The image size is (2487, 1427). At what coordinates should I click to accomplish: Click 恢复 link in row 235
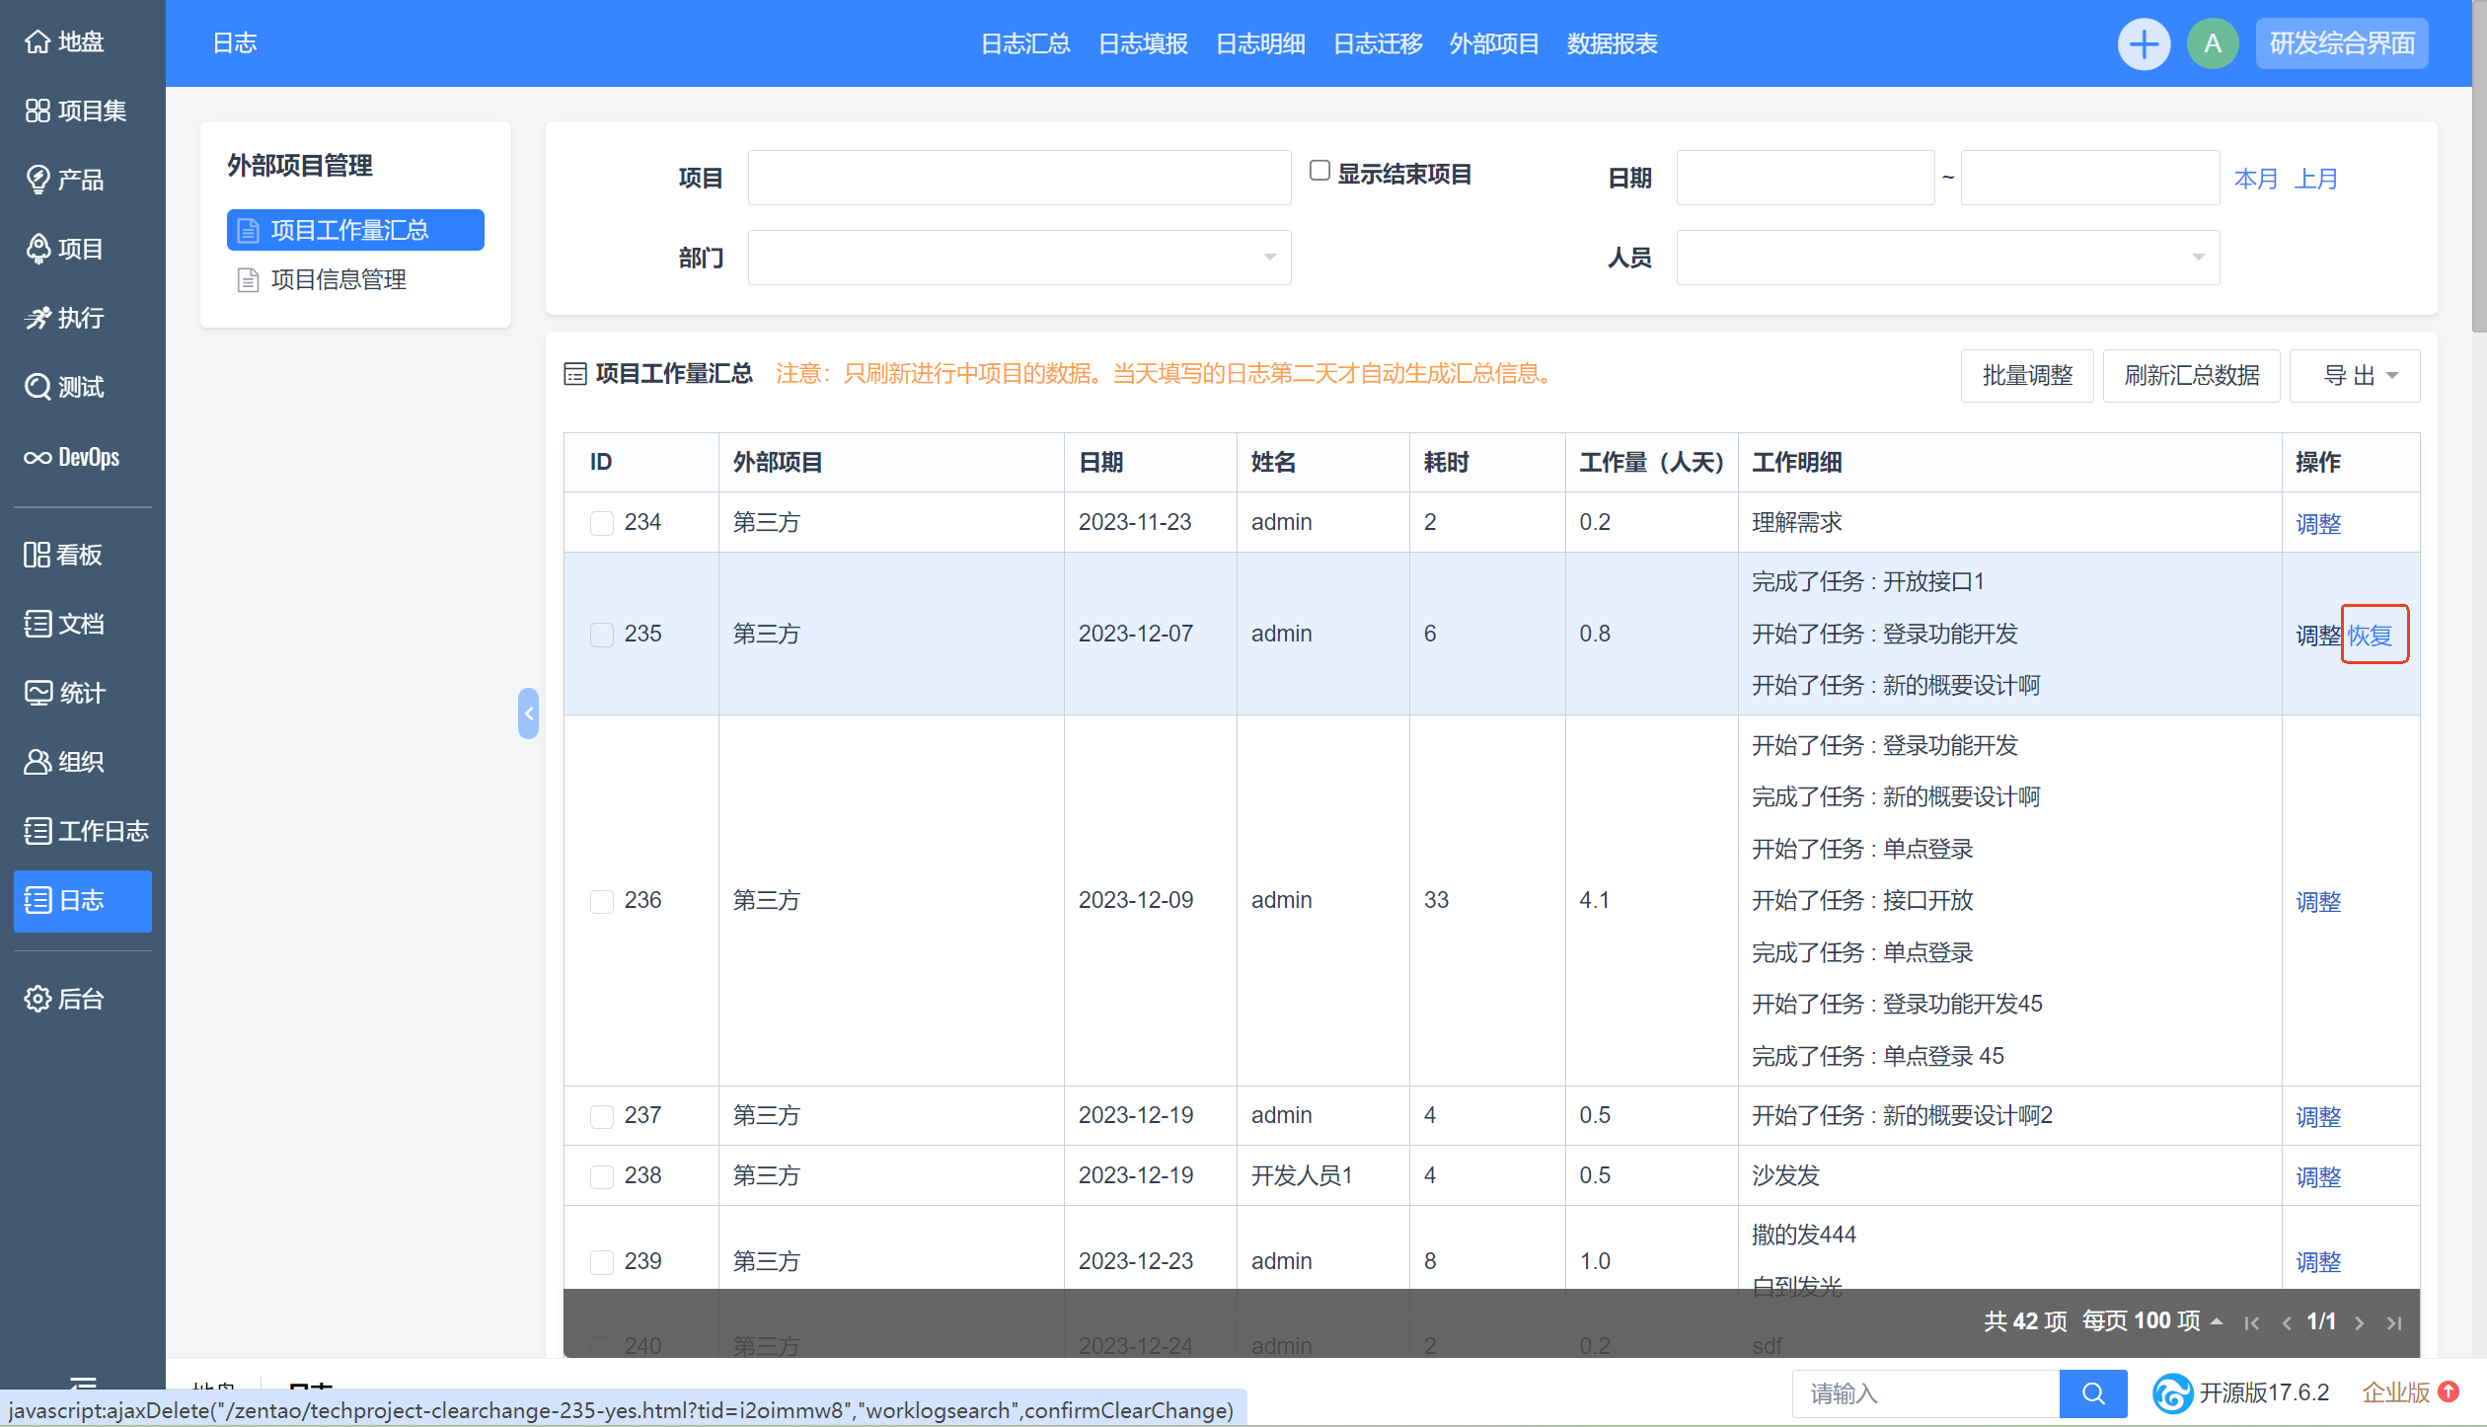[2370, 635]
